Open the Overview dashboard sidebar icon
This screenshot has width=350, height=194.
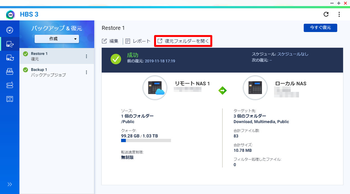(x=10, y=30)
